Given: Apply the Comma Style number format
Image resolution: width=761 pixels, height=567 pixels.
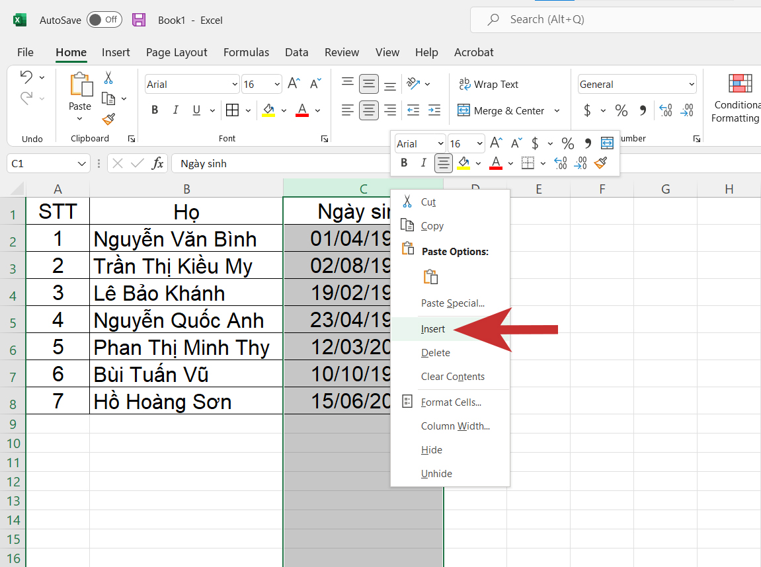Looking at the screenshot, I should coord(642,110).
